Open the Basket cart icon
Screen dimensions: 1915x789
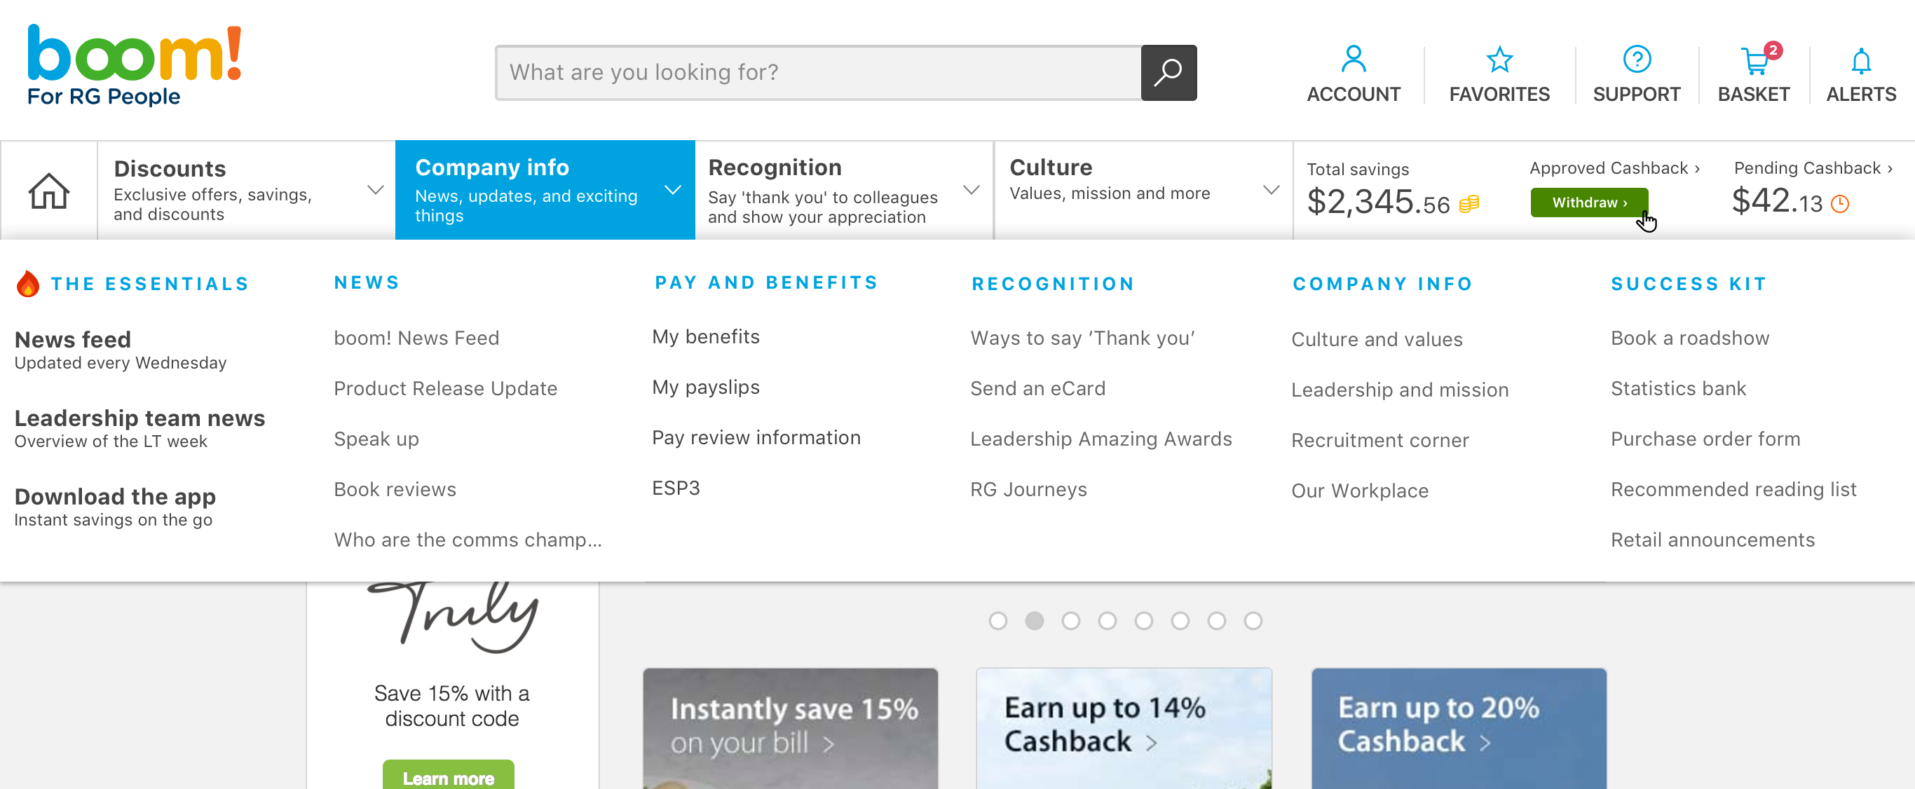(1756, 60)
